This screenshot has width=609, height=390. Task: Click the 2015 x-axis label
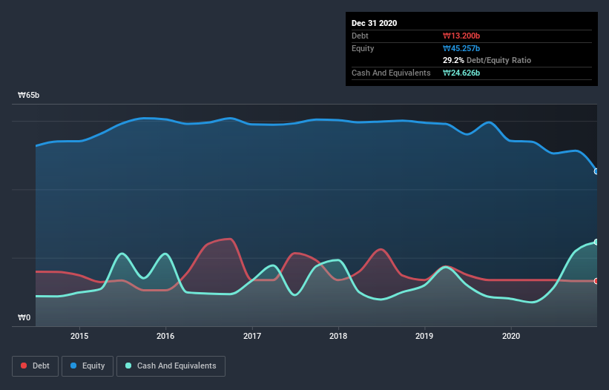pos(79,336)
